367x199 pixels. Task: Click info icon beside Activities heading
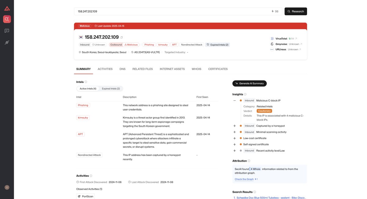pyautogui.click(x=91, y=176)
